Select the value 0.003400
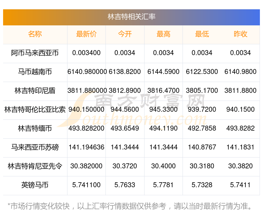This screenshot has width=263, height=216. 86,53
